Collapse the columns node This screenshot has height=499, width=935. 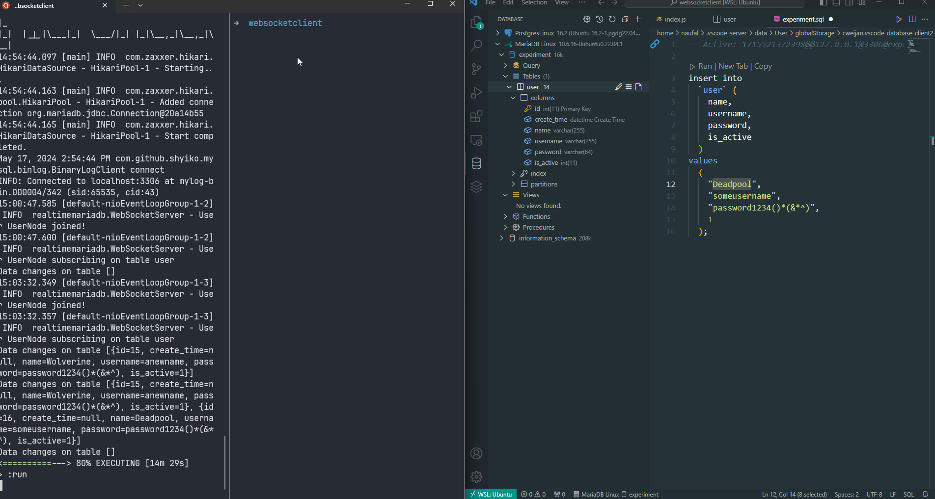[513, 98]
